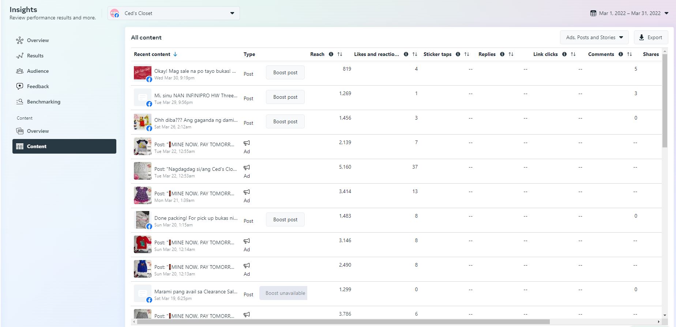Click the Export button

click(651, 37)
